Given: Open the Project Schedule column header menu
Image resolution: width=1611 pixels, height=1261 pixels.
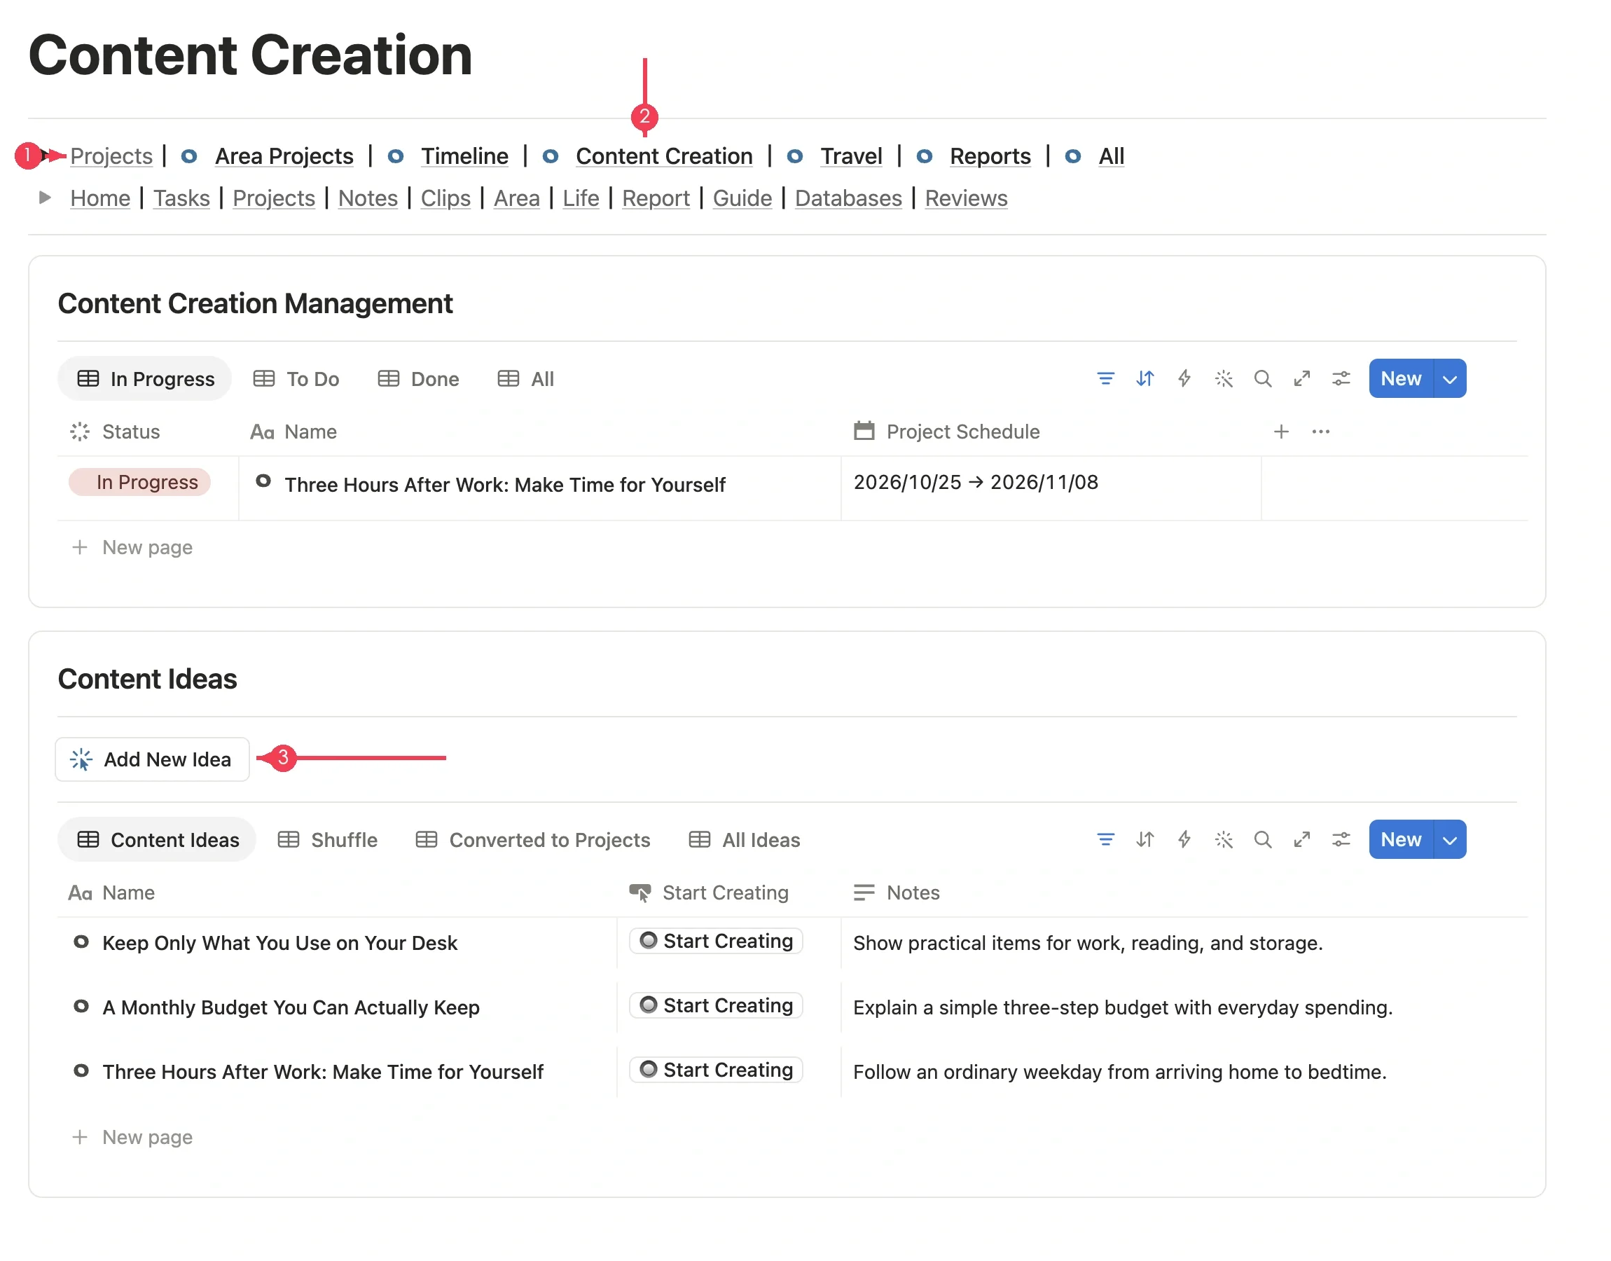Looking at the screenshot, I should click(x=947, y=432).
